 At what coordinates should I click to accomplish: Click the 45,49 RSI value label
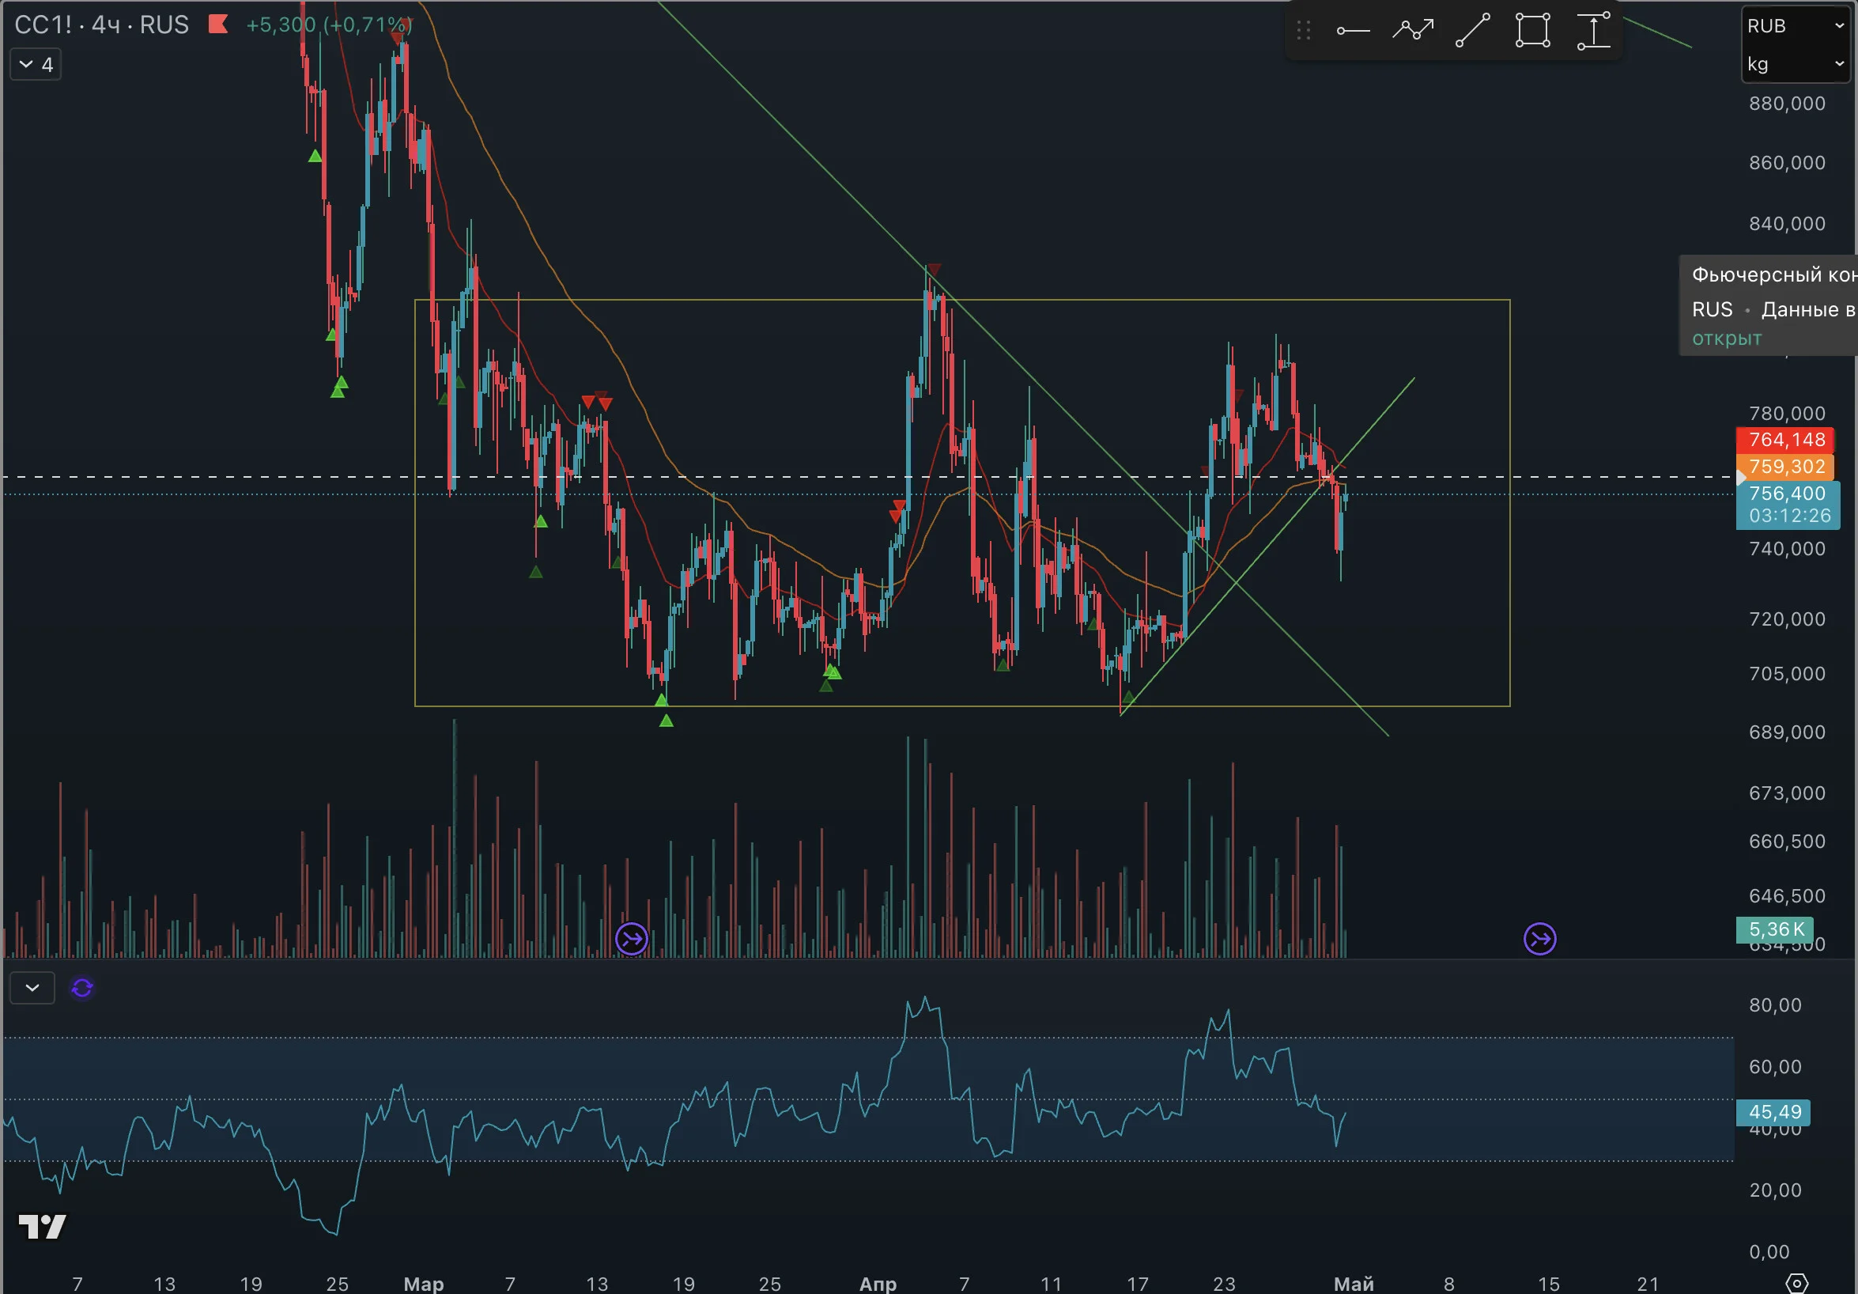pos(1774,1113)
